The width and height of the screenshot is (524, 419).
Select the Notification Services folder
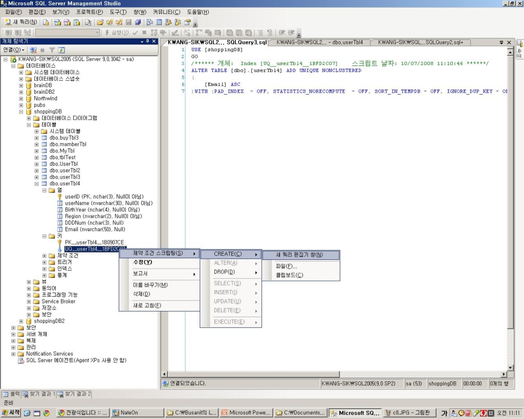(x=50, y=354)
